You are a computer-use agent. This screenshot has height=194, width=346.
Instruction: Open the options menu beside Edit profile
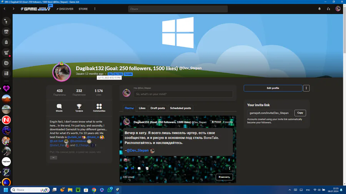306,88
